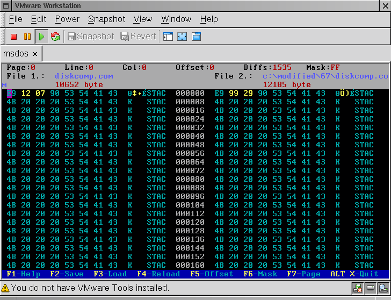Open the Edit menu
Image resolution: width=391 pixels, height=300 pixels.
pyautogui.click(x=39, y=19)
